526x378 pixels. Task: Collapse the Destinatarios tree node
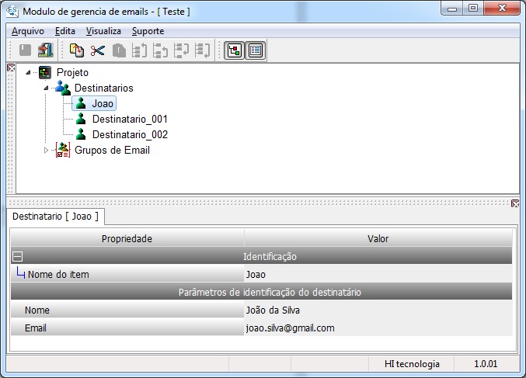pyautogui.click(x=46, y=88)
